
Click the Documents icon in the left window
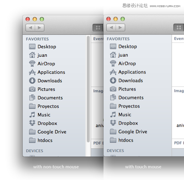(x=32, y=98)
